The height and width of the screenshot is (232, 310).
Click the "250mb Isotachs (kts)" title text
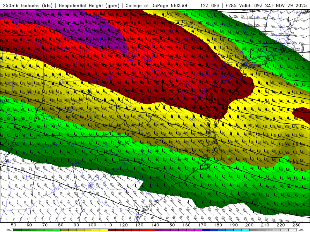[x=28, y=6]
